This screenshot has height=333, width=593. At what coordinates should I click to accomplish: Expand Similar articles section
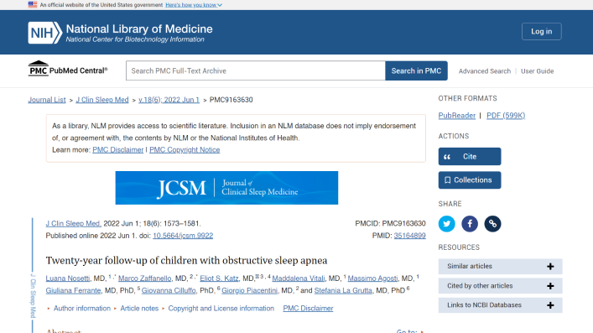point(500,267)
